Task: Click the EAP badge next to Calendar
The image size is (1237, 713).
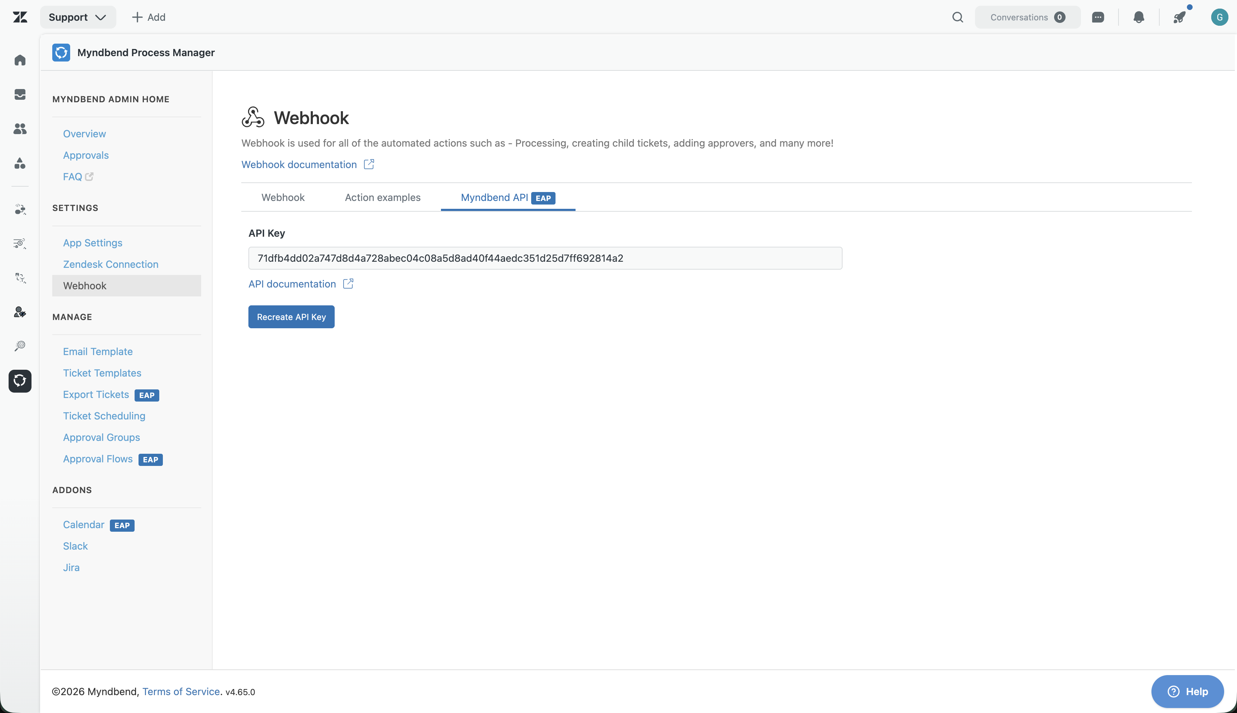Action: pos(122,525)
